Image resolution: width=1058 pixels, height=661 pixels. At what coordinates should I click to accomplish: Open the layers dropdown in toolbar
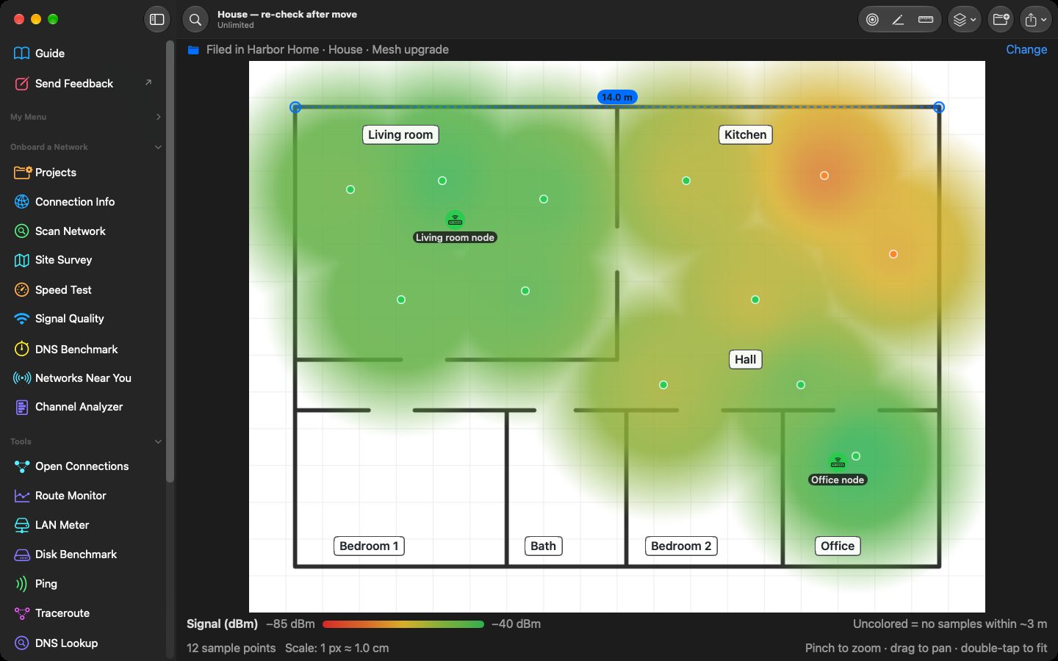[x=964, y=20]
